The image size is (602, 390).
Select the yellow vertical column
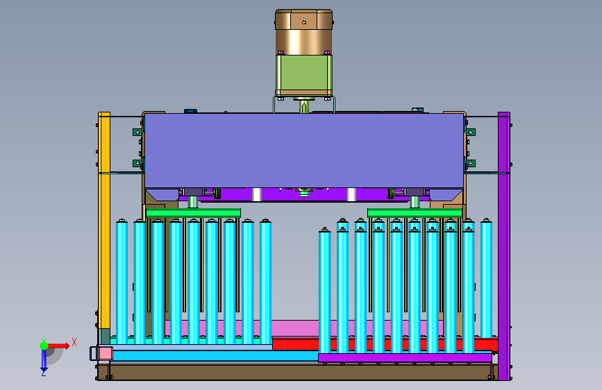[x=104, y=221]
